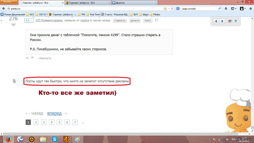Open the Pikabu bookmarks folder

coord(155,15)
